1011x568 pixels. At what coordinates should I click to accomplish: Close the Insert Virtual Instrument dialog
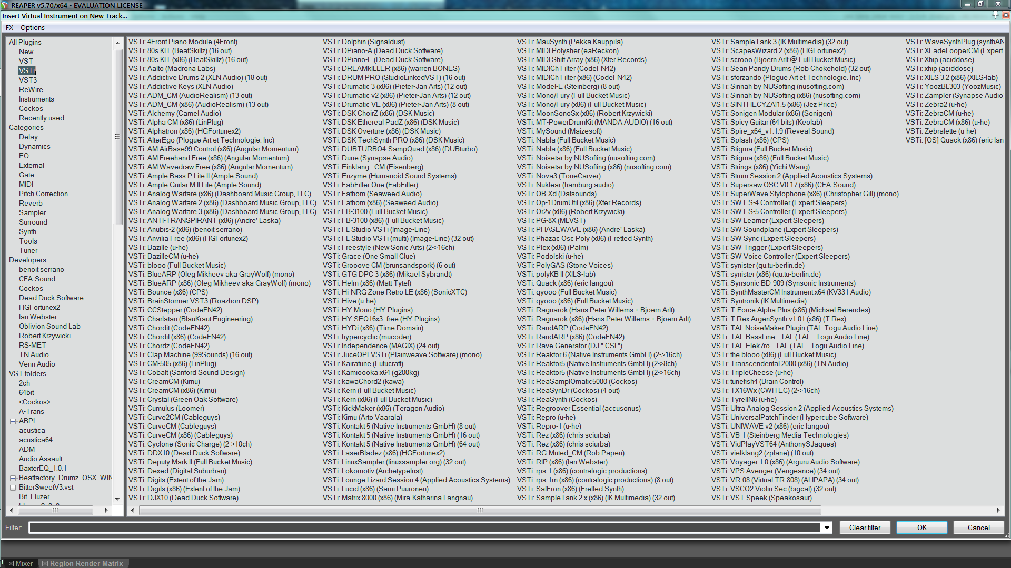(x=1006, y=15)
